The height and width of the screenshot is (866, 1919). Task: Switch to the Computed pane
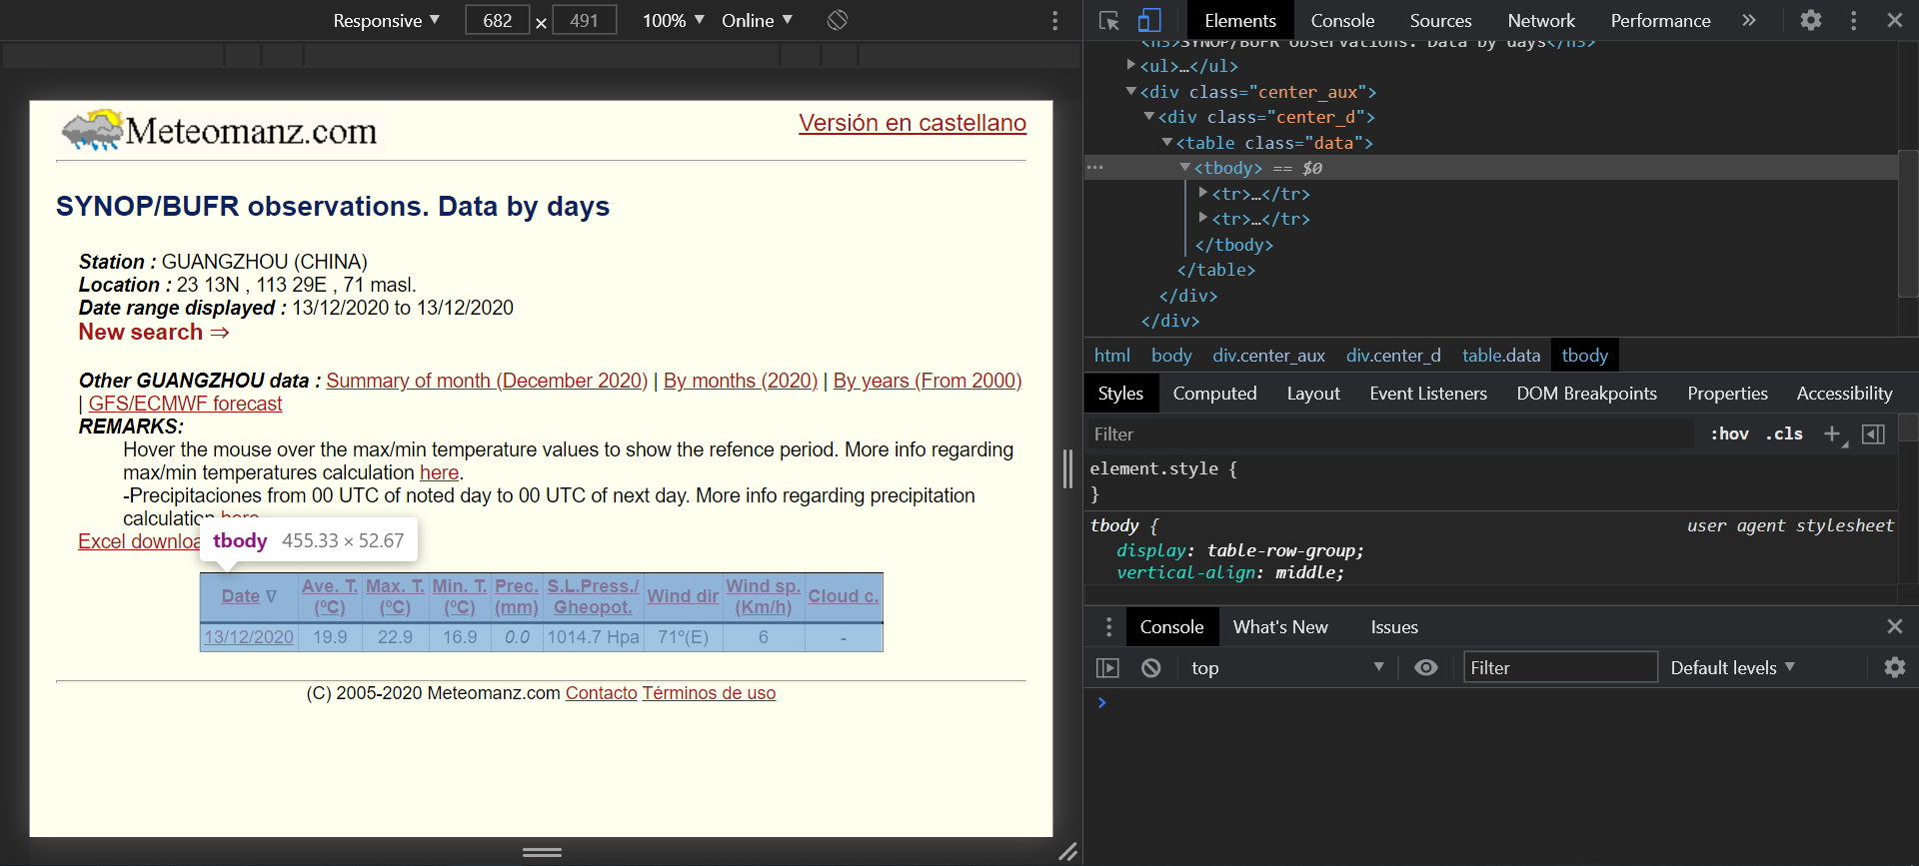pyautogui.click(x=1214, y=394)
